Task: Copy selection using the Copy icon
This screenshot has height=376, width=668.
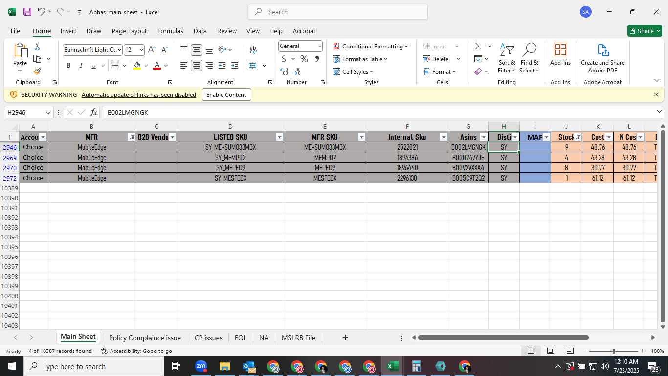Action: tap(37, 59)
